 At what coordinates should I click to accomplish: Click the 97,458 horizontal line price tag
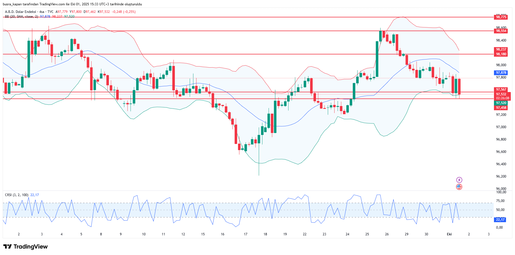coord(501,108)
